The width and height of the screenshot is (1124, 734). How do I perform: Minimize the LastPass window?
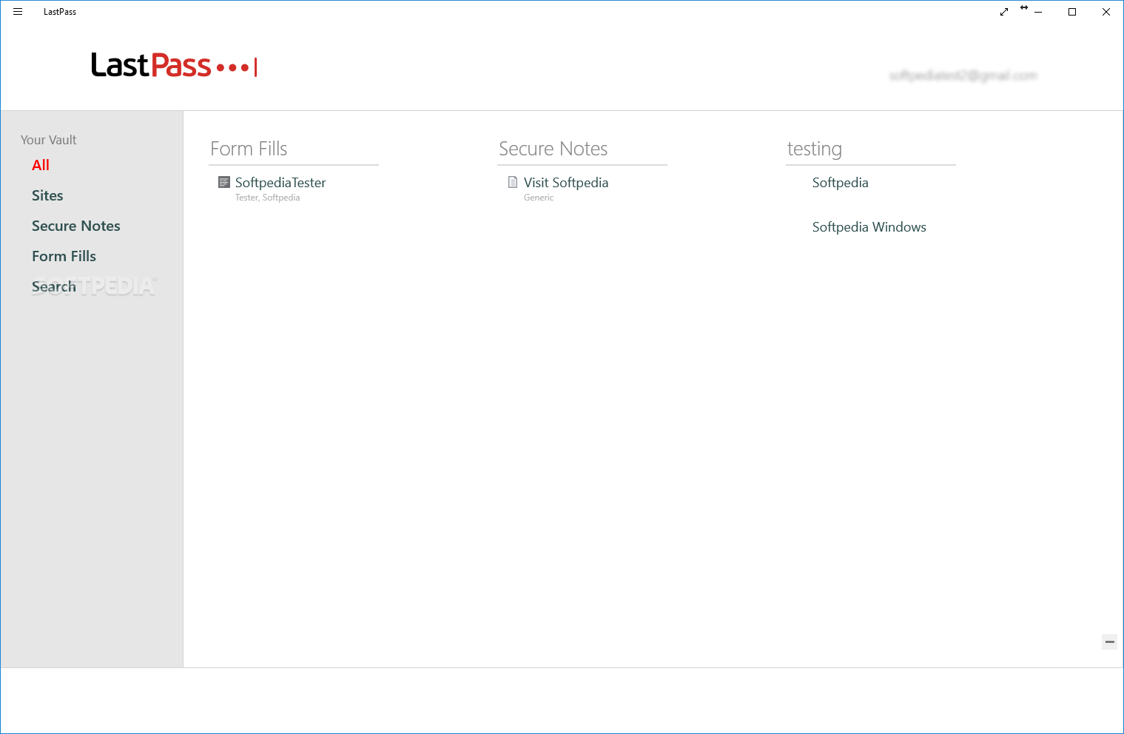point(1038,12)
